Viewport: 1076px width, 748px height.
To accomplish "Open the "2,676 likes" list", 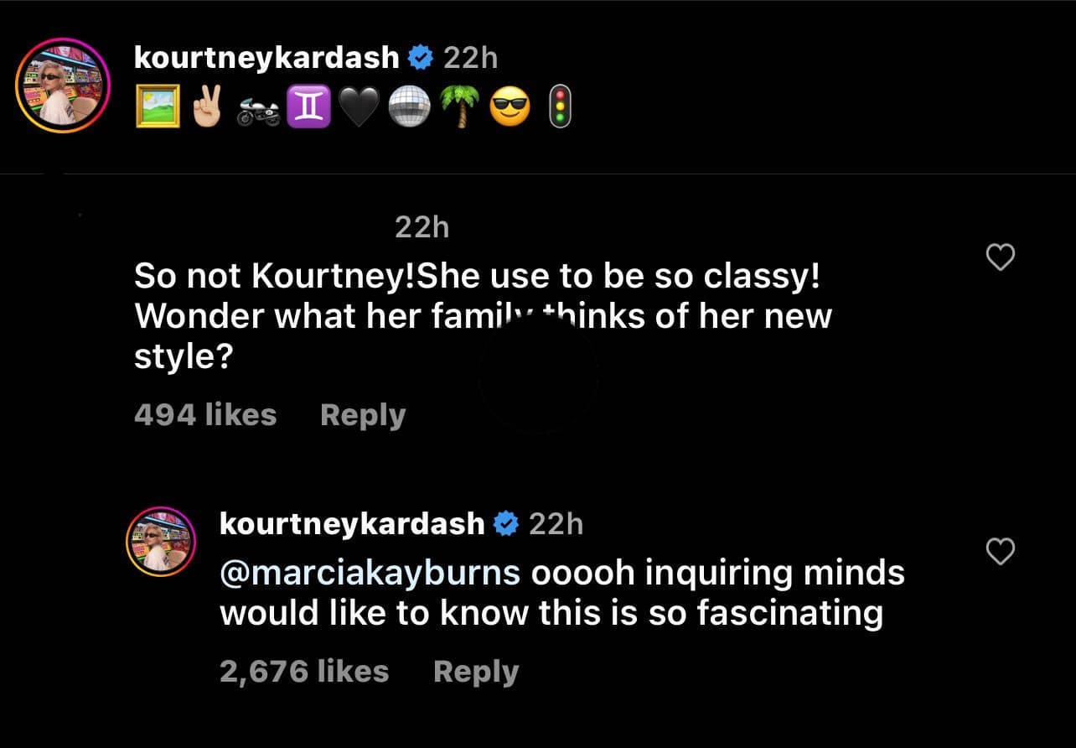I will pos(304,672).
